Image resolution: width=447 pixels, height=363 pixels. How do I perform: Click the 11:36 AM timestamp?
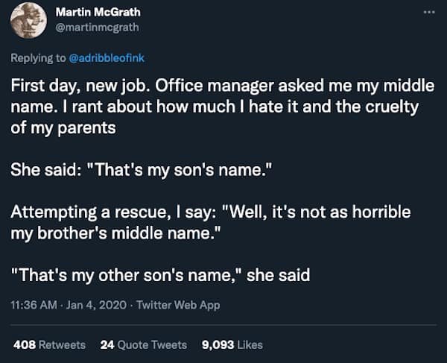pyautogui.click(x=34, y=305)
